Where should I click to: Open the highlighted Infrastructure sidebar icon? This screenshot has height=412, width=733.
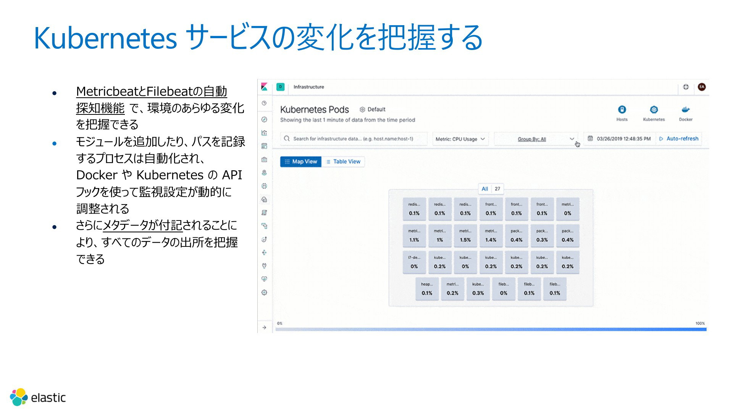point(264,200)
